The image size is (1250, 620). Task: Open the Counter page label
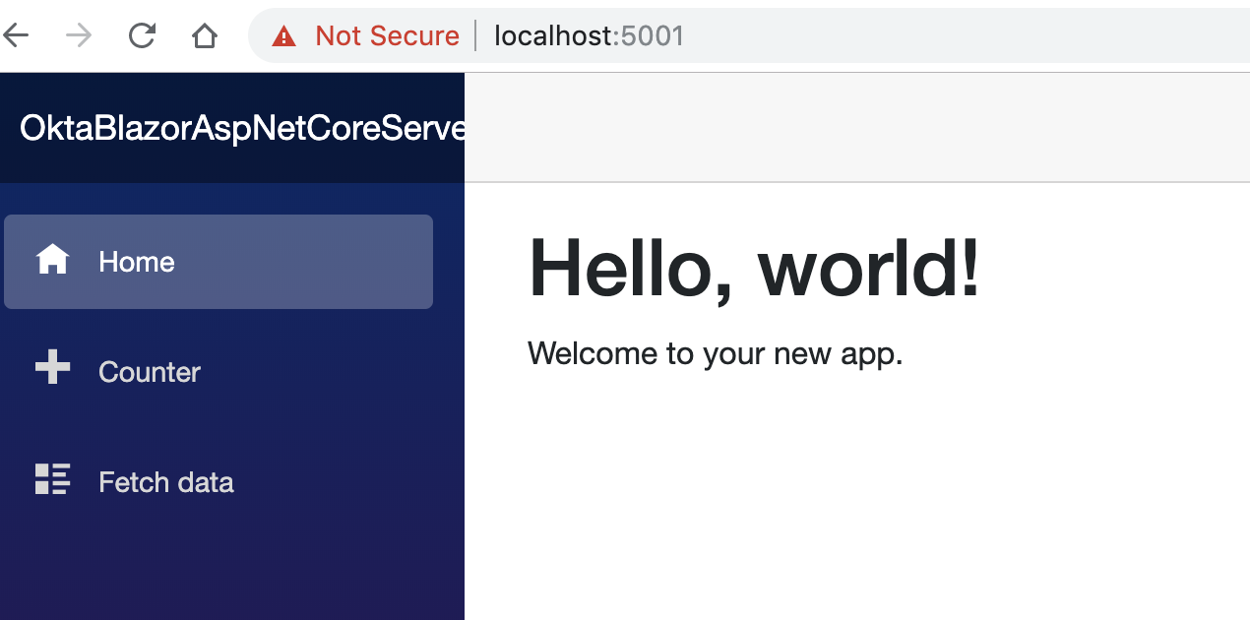click(x=150, y=372)
